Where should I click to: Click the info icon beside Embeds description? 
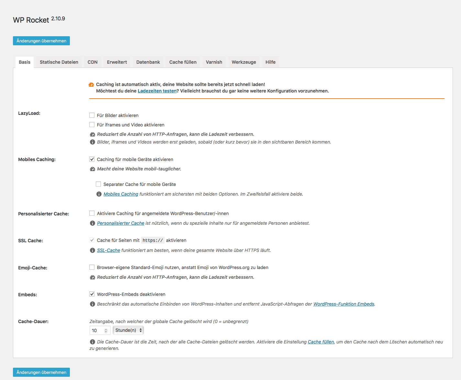point(92,304)
